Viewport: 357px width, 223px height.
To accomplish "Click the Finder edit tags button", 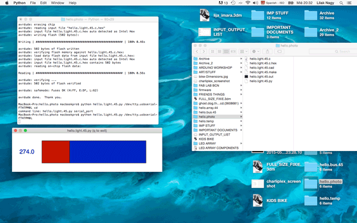I will [x=280, y=52].
